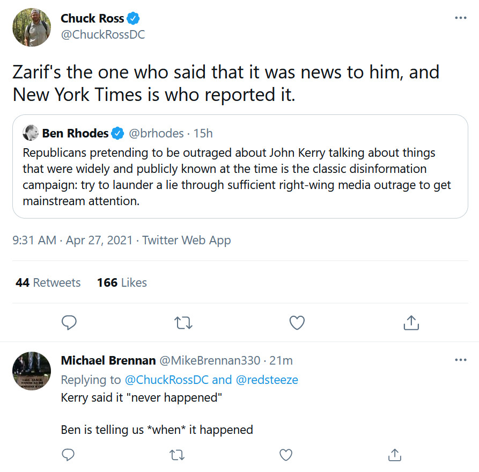Image resolution: width=479 pixels, height=472 pixels.
Task: Retweet Chuck Ross's main tweet
Action: pos(183,322)
